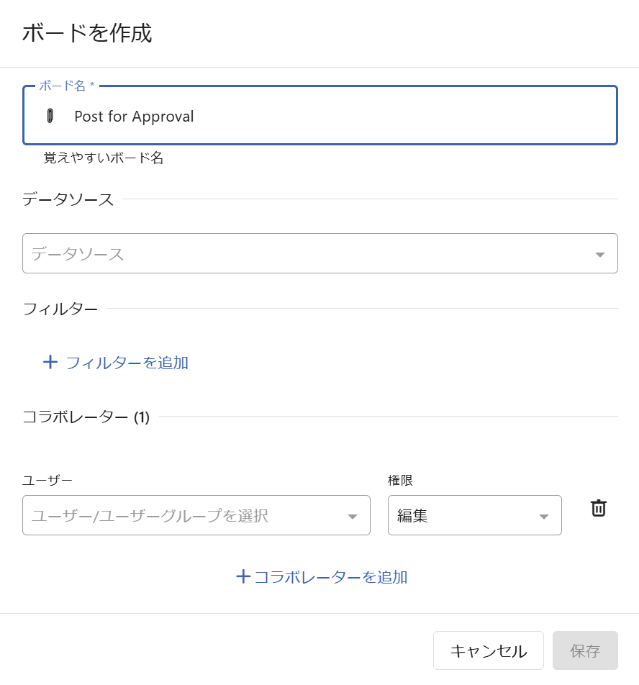639x685 pixels.
Task: Open the ユーザー/ユーザーグループを選択 dropdown
Action: coord(196,515)
